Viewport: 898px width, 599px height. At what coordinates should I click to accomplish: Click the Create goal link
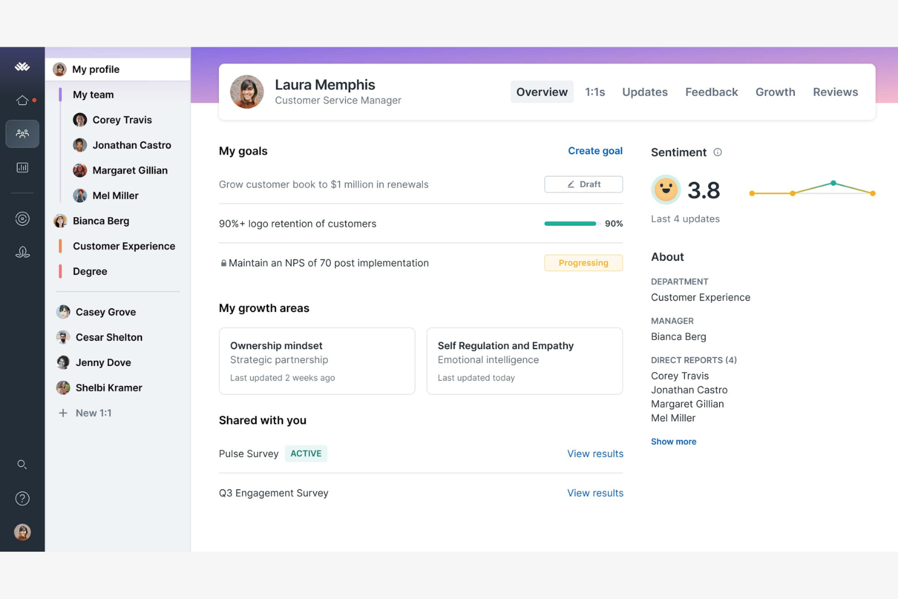click(x=595, y=151)
